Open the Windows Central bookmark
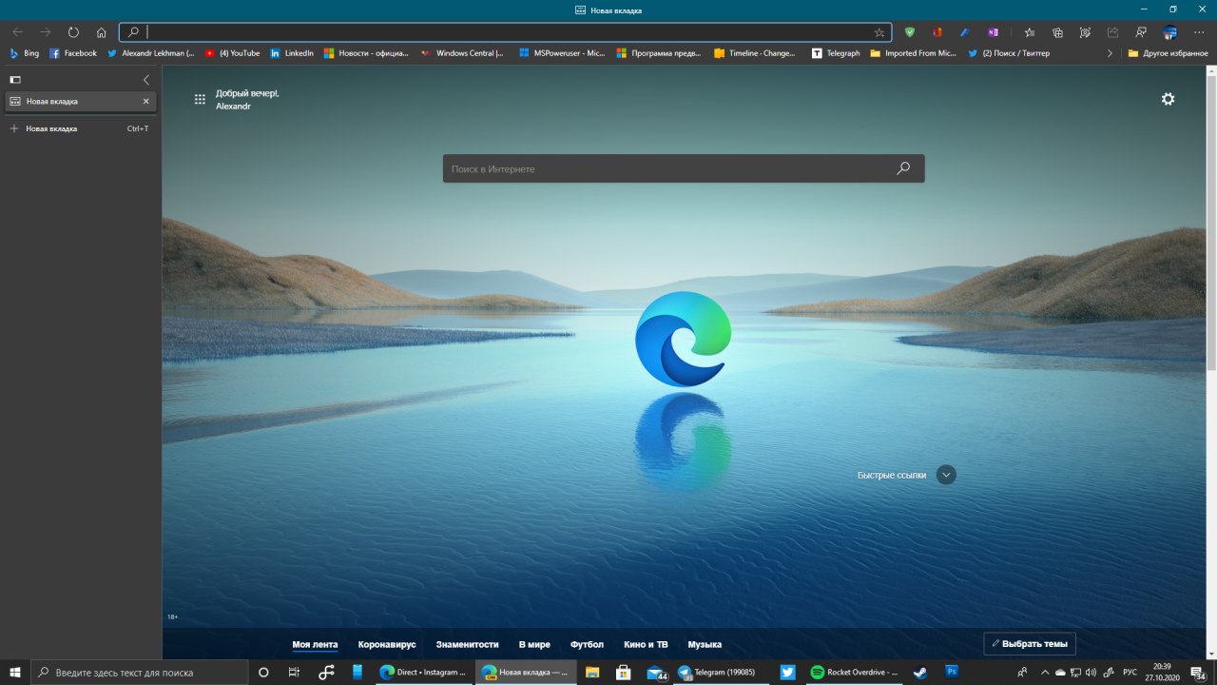Viewport: 1217px width, 685px height. point(462,53)
